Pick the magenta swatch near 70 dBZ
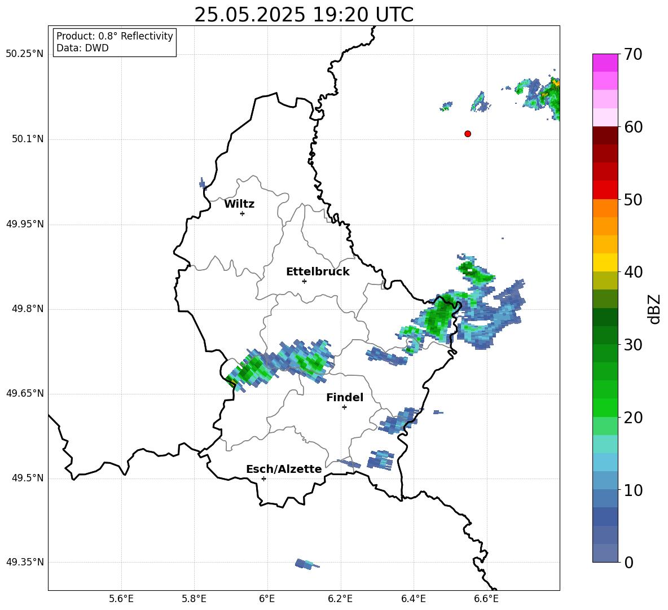Image resolution: width=668 pixels, height=610 pixels. point(605,63)
